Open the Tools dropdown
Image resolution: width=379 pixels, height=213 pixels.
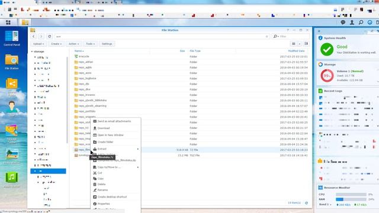(90, 44)
